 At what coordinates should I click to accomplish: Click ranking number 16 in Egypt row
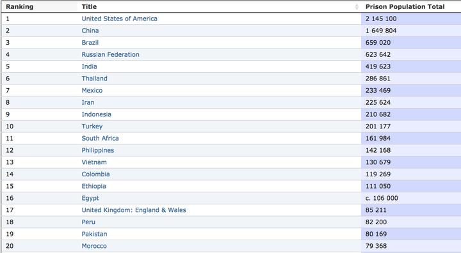point(10,198)
